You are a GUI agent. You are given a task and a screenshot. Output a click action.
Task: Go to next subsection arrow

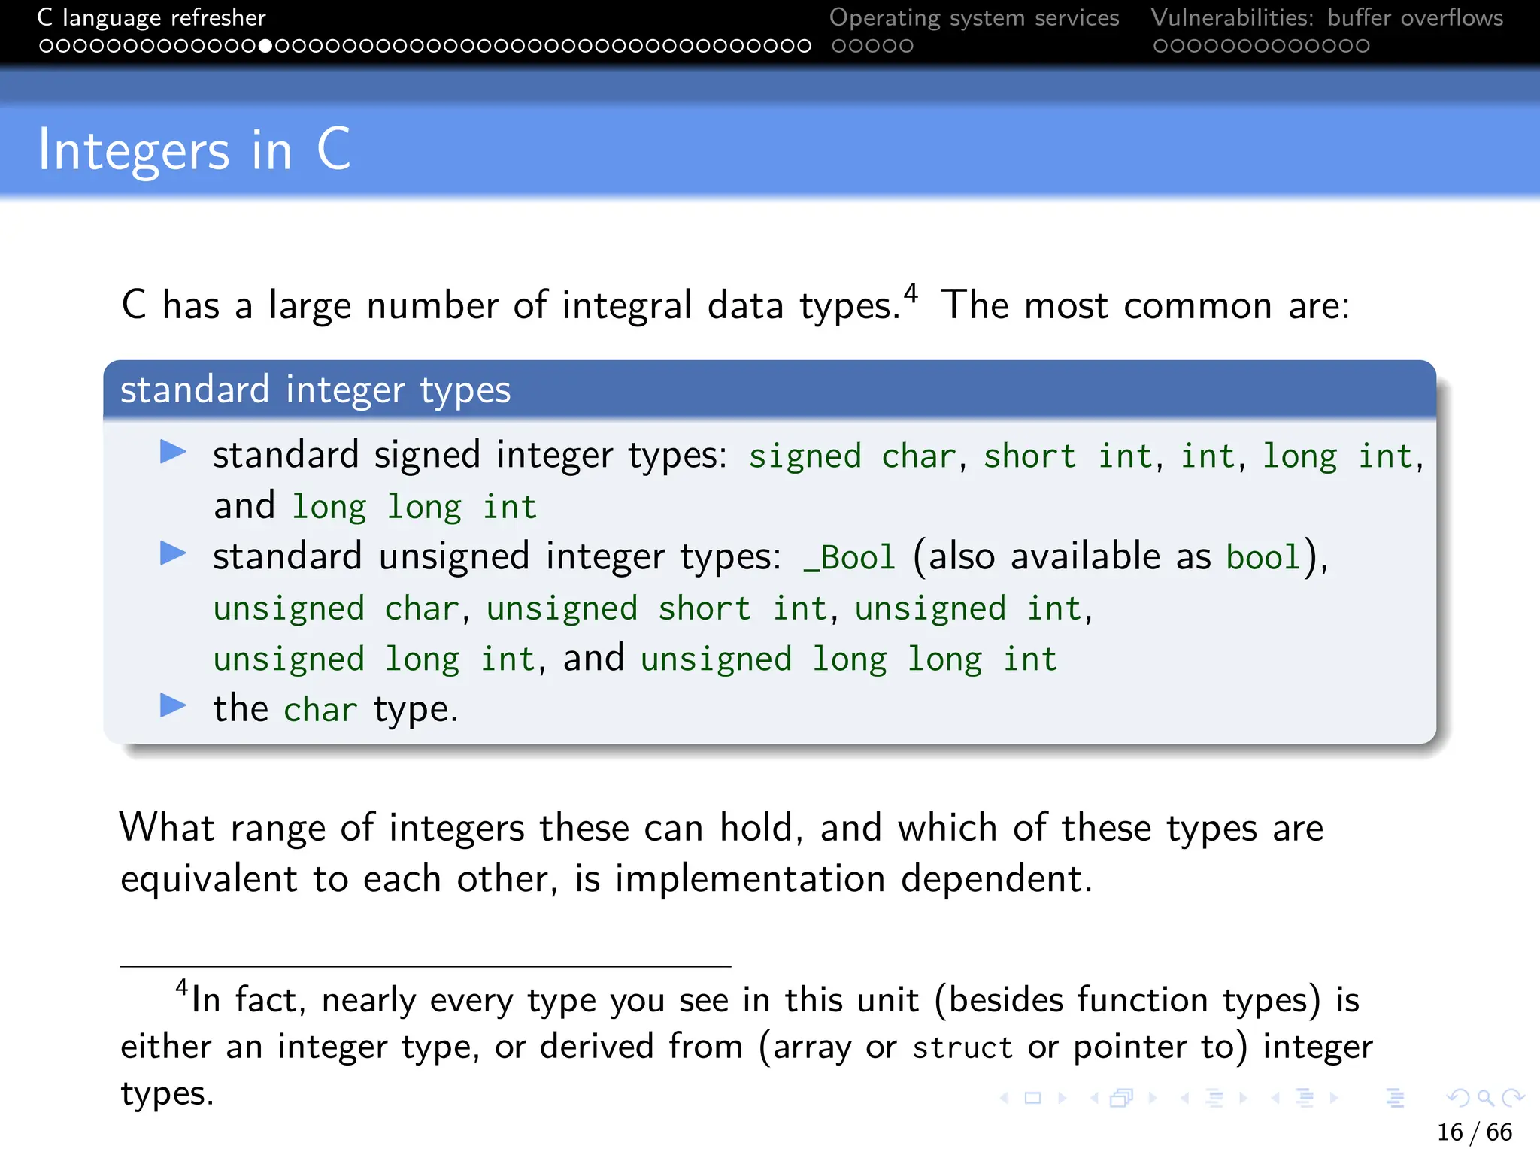pos(1244,1098)
